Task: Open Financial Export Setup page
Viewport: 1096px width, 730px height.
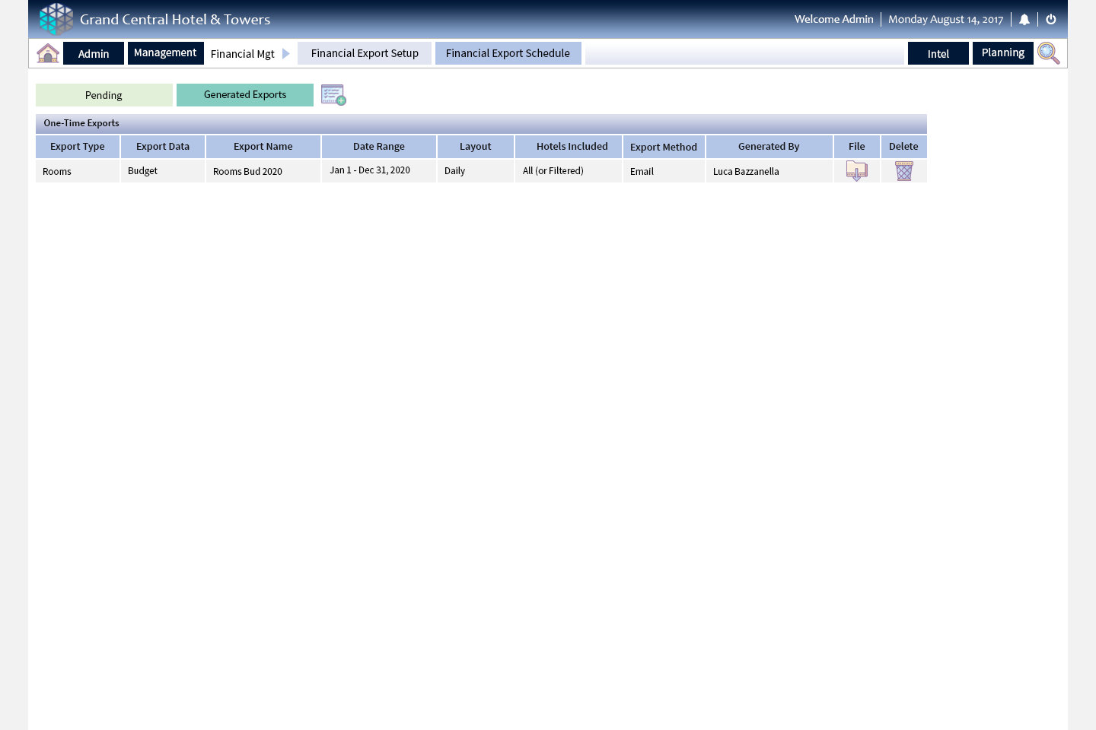Action: click(365, 53)
